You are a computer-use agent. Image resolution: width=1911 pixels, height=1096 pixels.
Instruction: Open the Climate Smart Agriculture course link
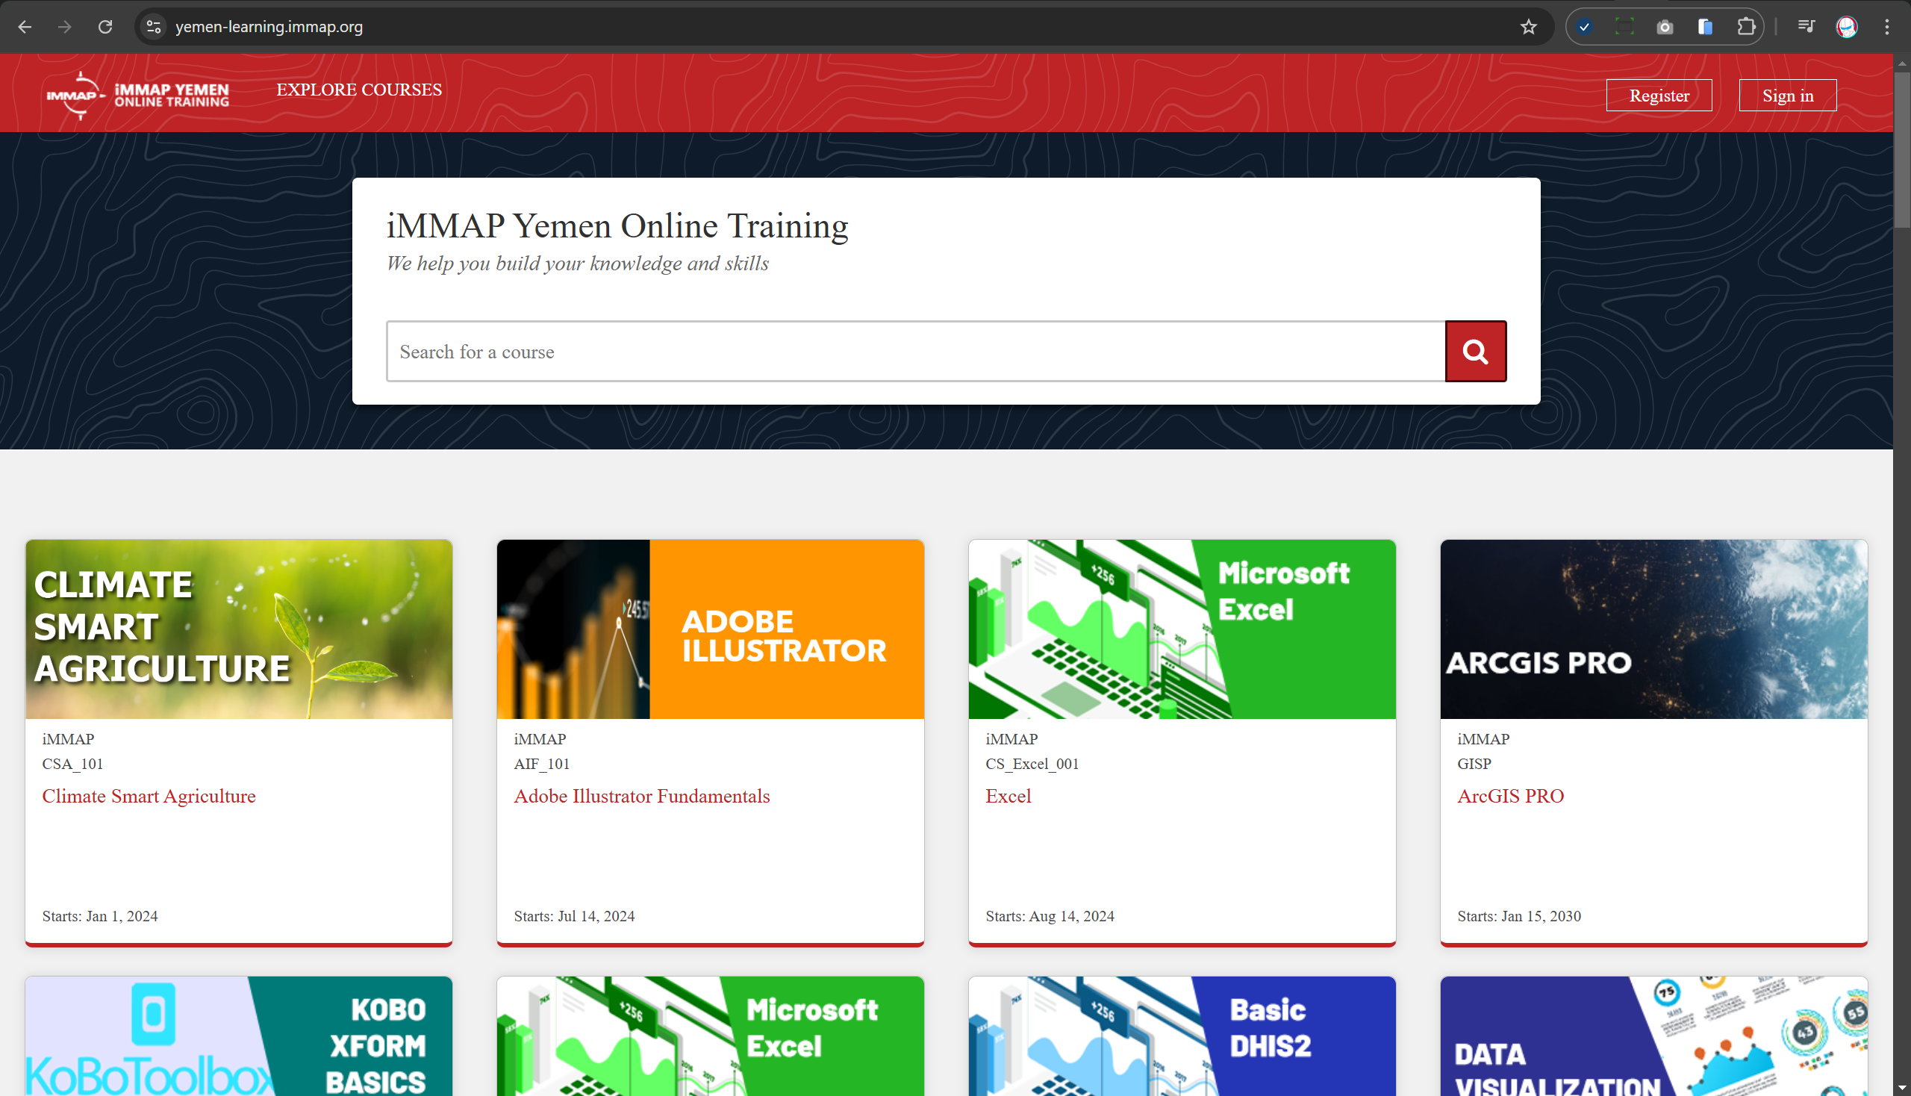[x=149, y=796]
